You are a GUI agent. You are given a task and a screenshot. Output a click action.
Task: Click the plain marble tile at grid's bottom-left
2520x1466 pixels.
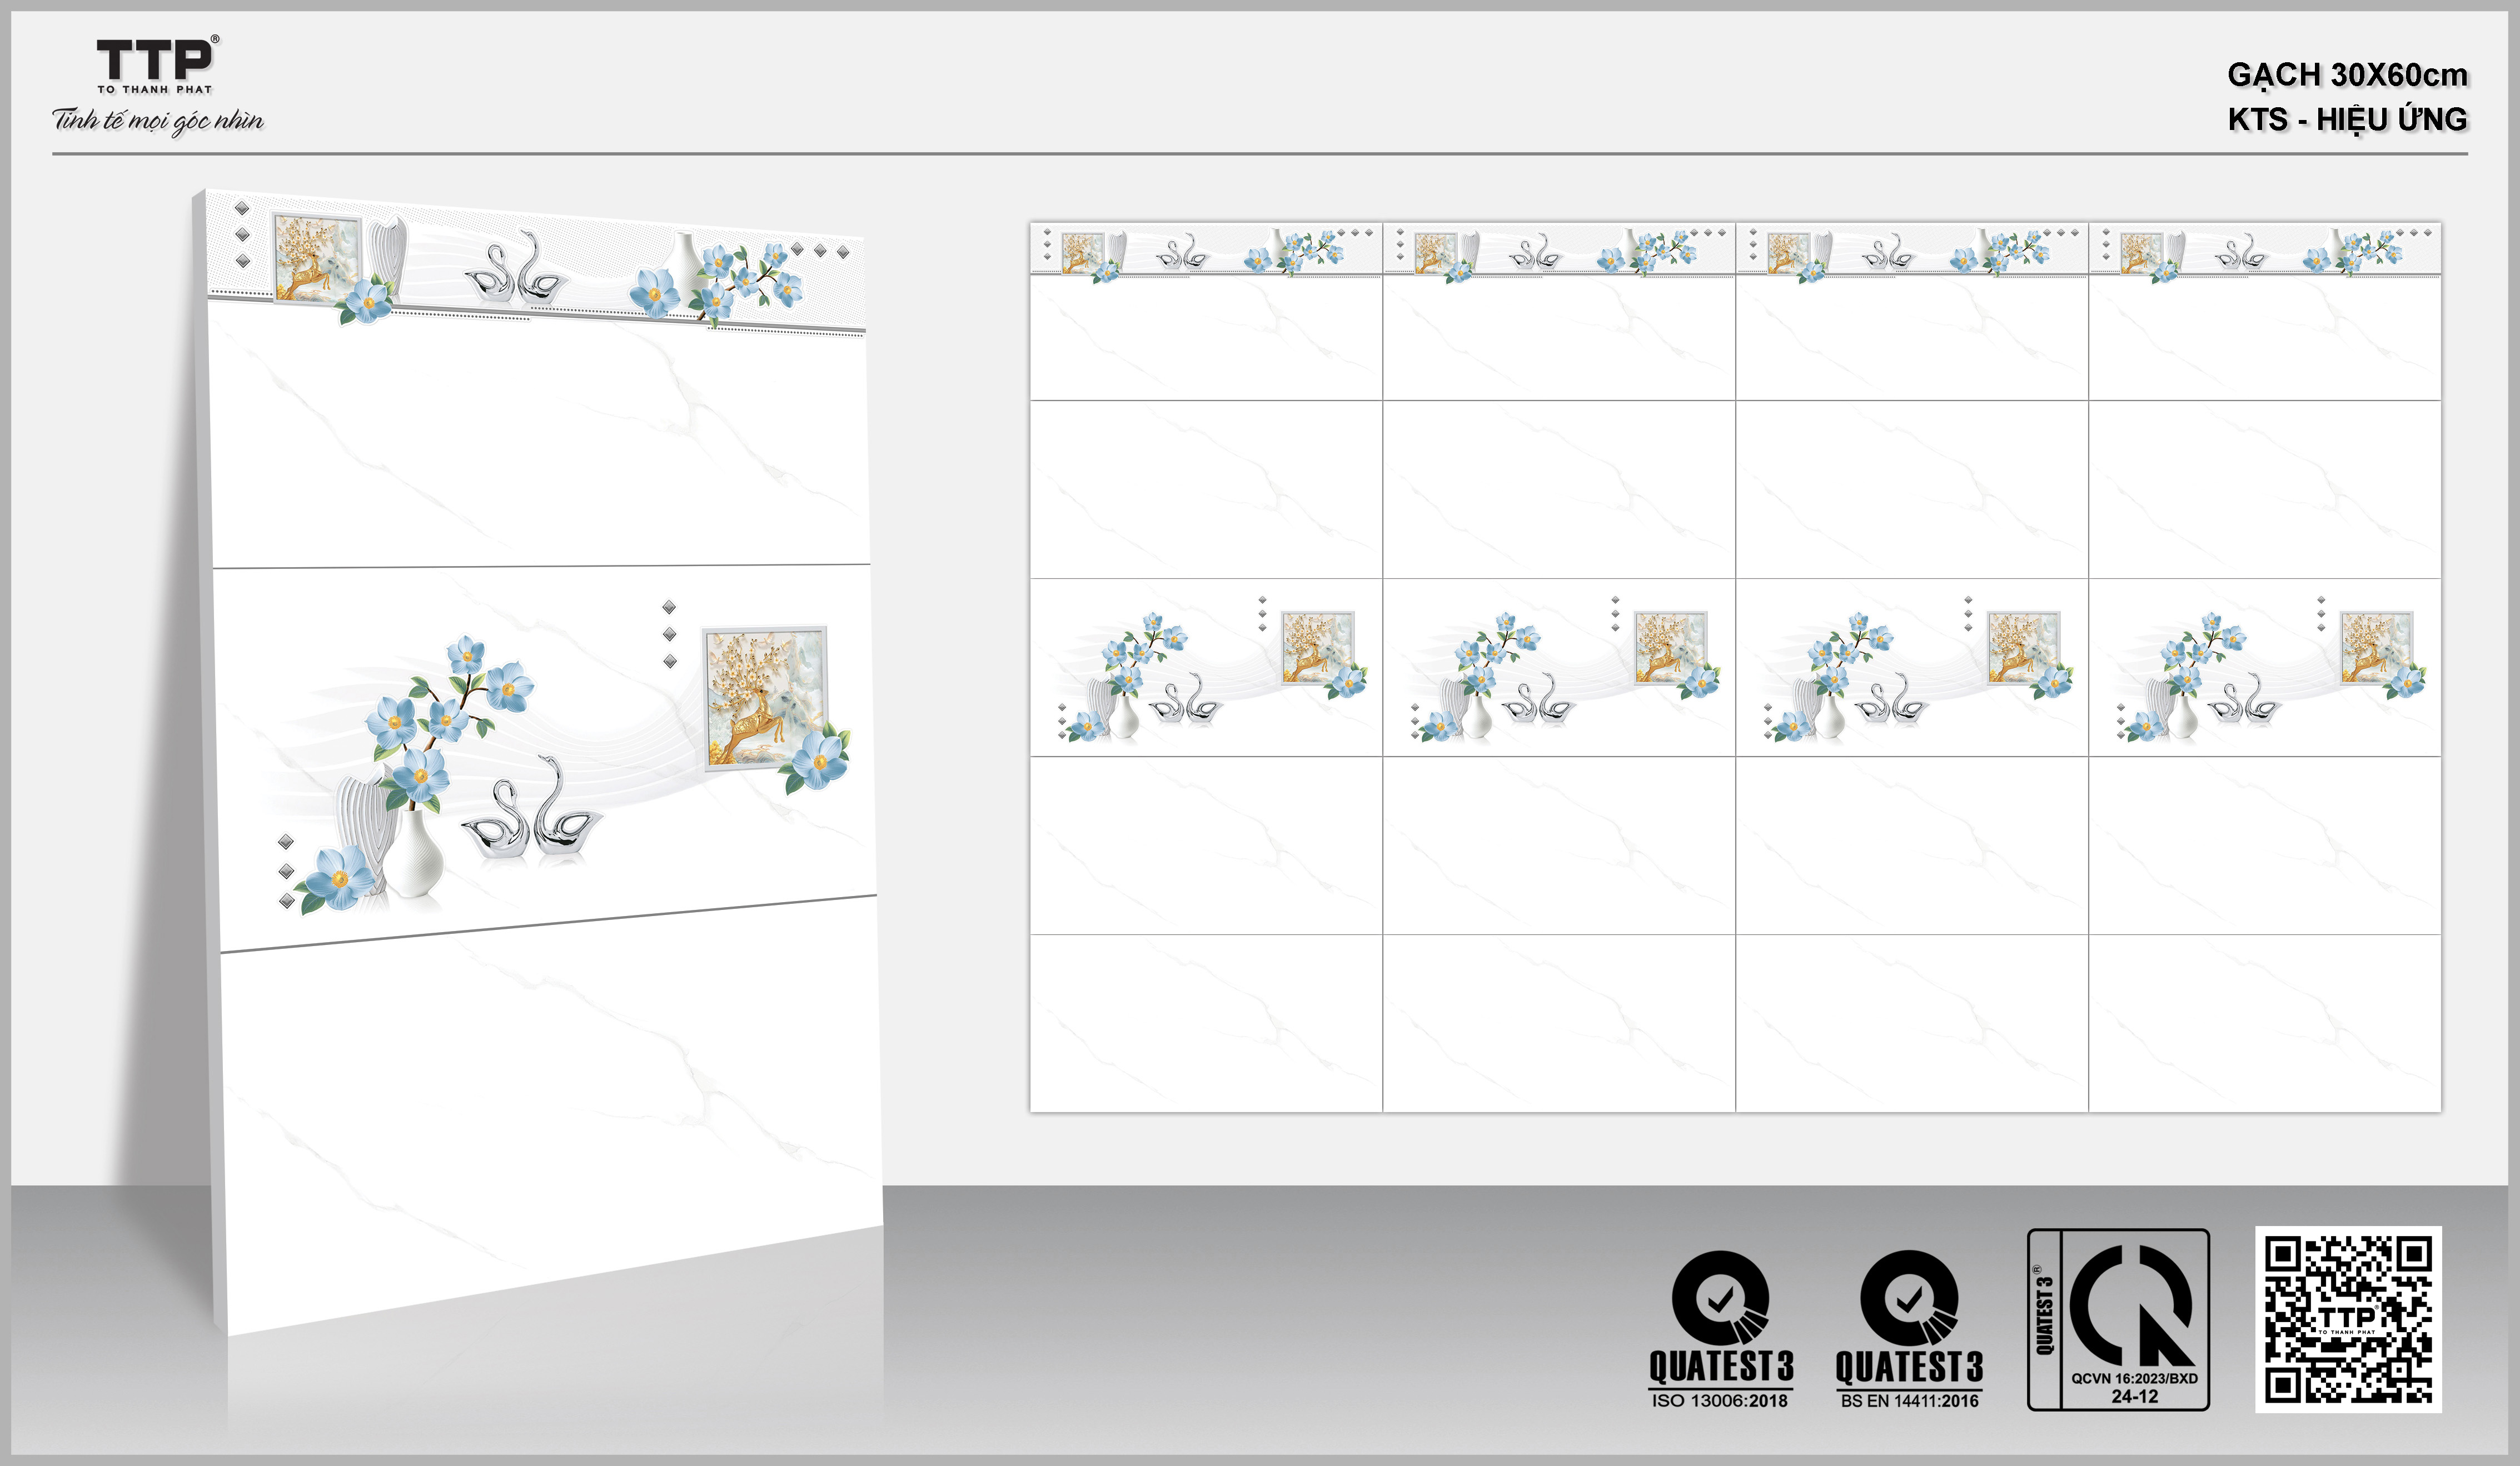click(x=1206, y=1022)
